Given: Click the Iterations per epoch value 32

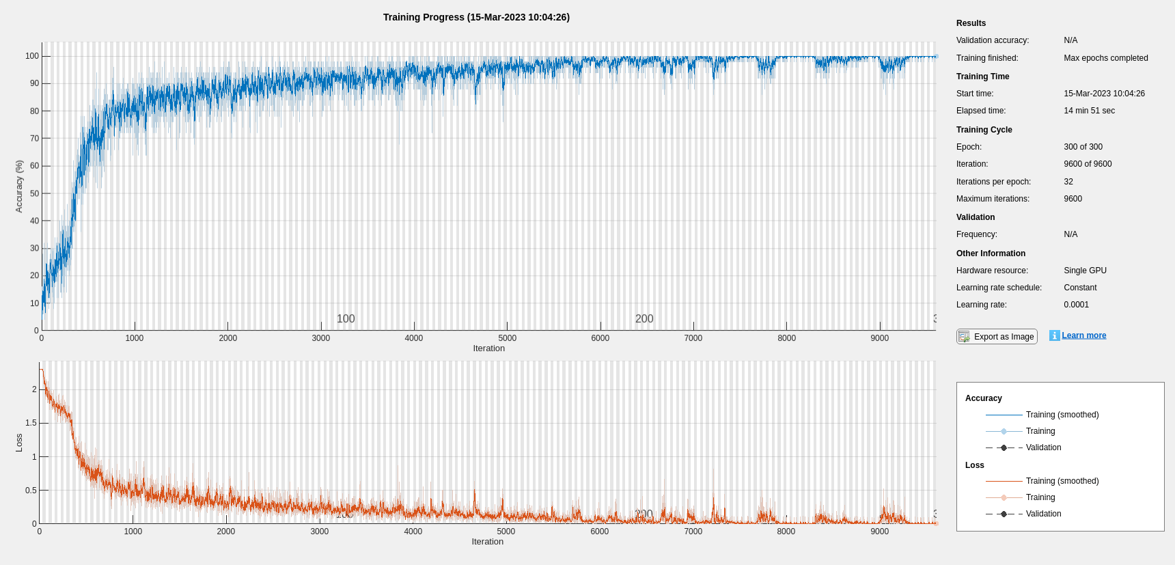Looking at the screenshot, I should [1068, 182].
